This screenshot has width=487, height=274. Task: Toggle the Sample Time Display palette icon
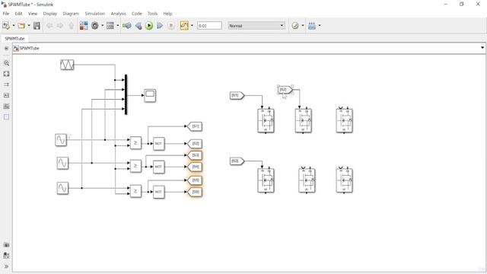(6, 84)
